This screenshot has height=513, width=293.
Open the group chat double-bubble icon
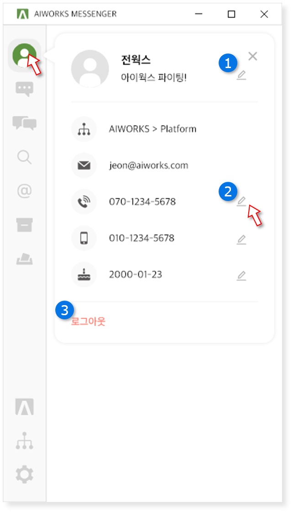(x=25, y=123)
